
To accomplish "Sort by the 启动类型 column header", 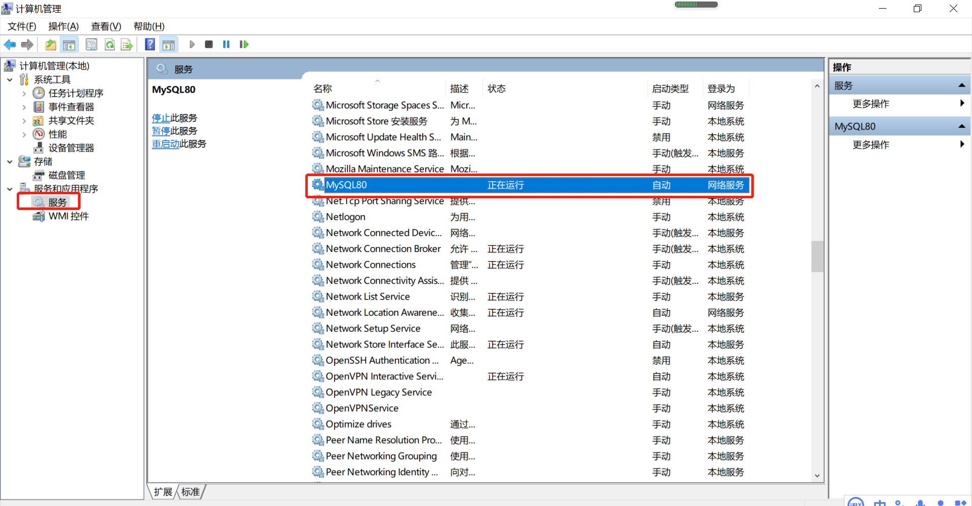I will (675, 89).
